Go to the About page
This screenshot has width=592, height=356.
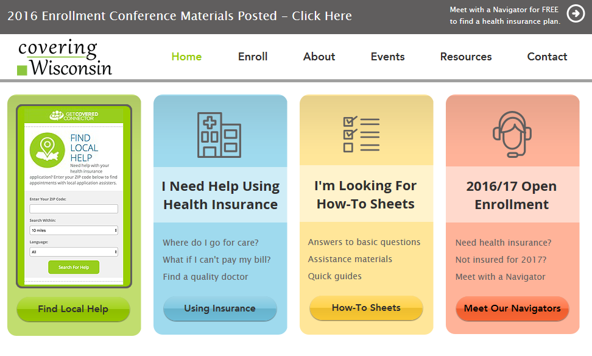click(319, 57)
